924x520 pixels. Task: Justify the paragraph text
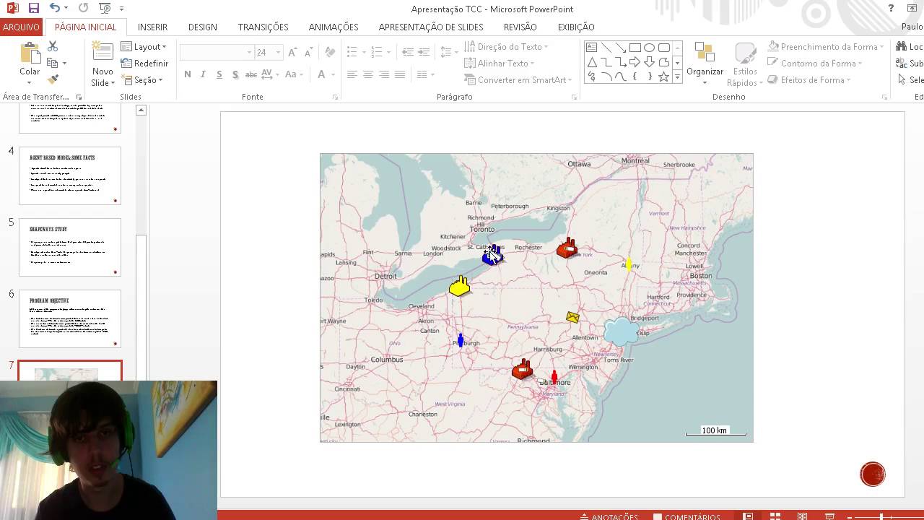pyautogui.click(x=399, y=74)
